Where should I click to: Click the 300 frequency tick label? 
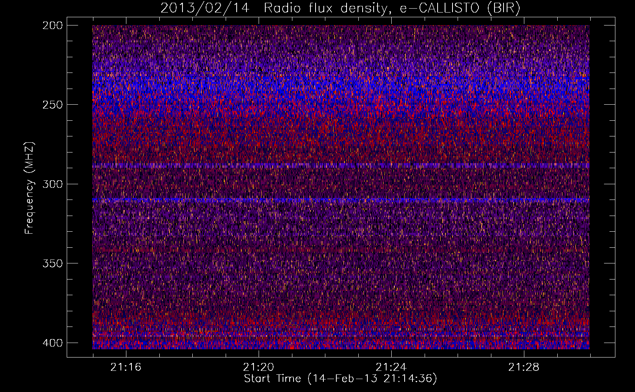[53, 184]
